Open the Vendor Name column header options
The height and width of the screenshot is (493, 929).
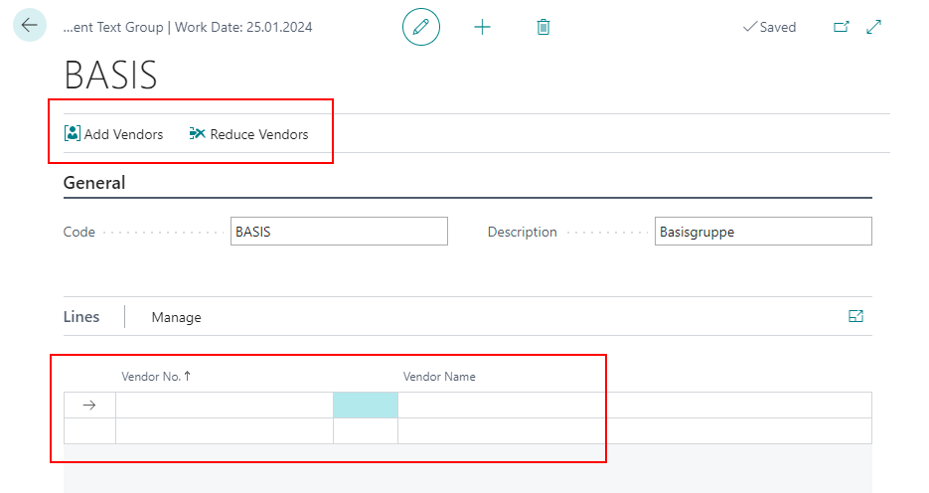pyautogui.click(x=439, y=377)
